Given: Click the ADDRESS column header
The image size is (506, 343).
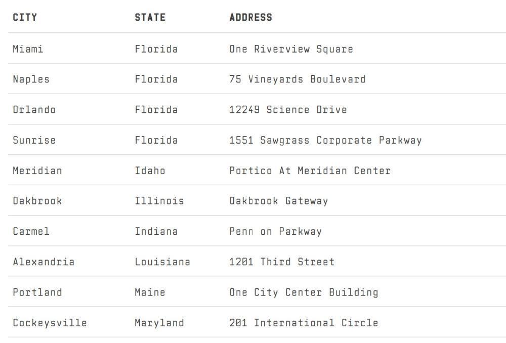Looking at the screenshot, I should pyautogui.click(x=250, y=18).
